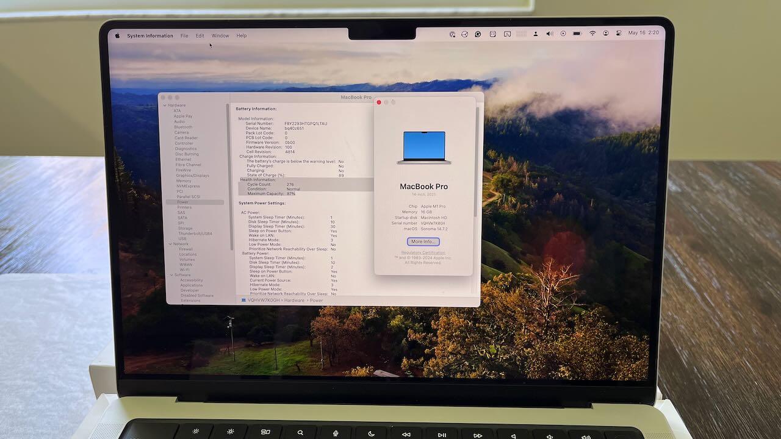
Task: Select Apple Pay in the sidebar
Action: [183, 116]
